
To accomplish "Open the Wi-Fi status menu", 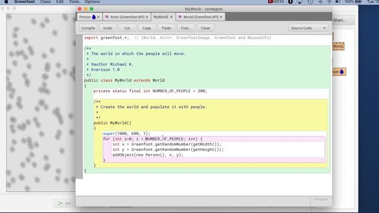I will pos(329,2).
